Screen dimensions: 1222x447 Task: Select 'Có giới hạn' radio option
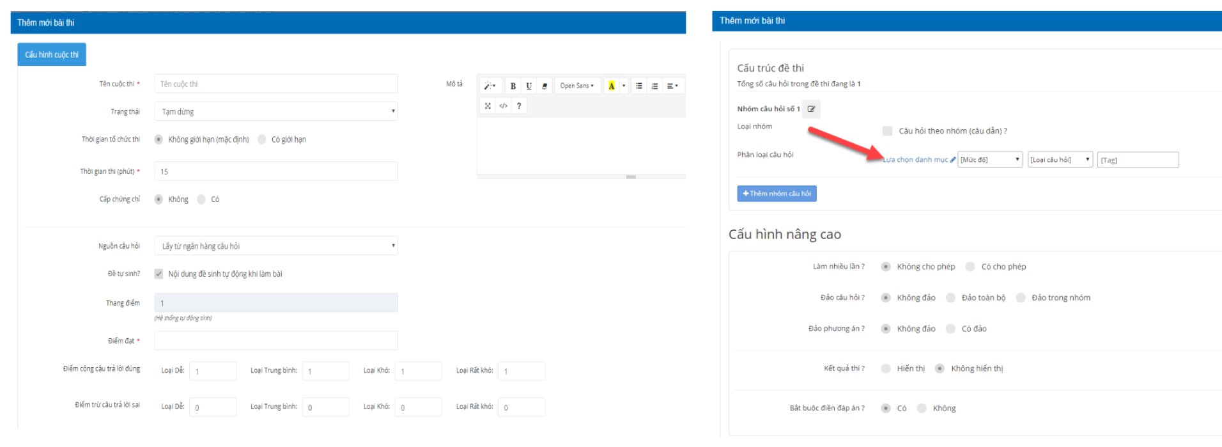point(262,139)
